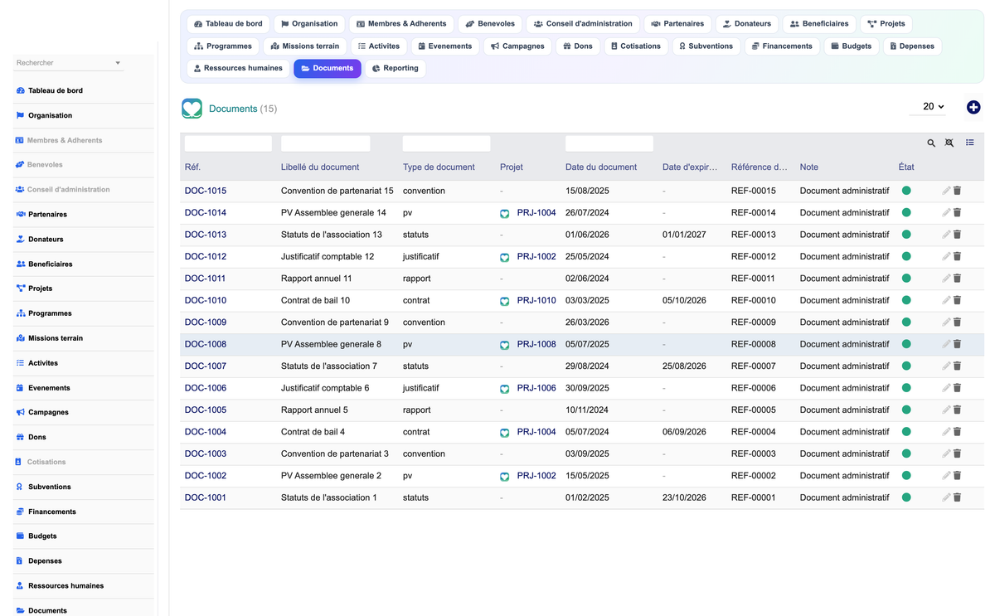Click the green status dot for DOC-1002
The width and height of the screenshot is (995, 616).
coord(906,476)
